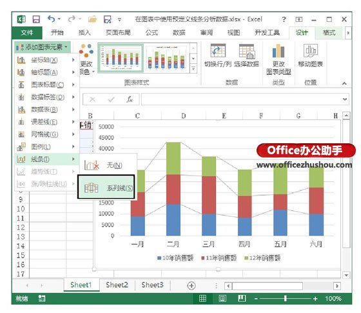Switch to Normal view icon in status bar
This screenshot has height=313, width=361.
[x=202, y=298]
